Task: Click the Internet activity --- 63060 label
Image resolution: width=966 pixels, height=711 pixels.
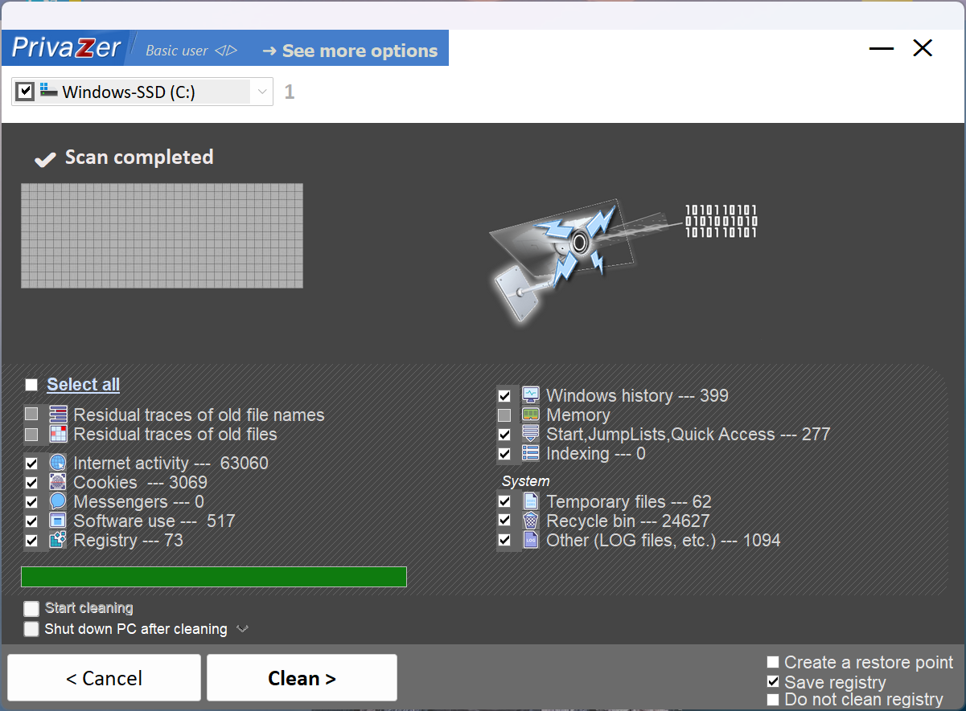Action: [171, 464]
